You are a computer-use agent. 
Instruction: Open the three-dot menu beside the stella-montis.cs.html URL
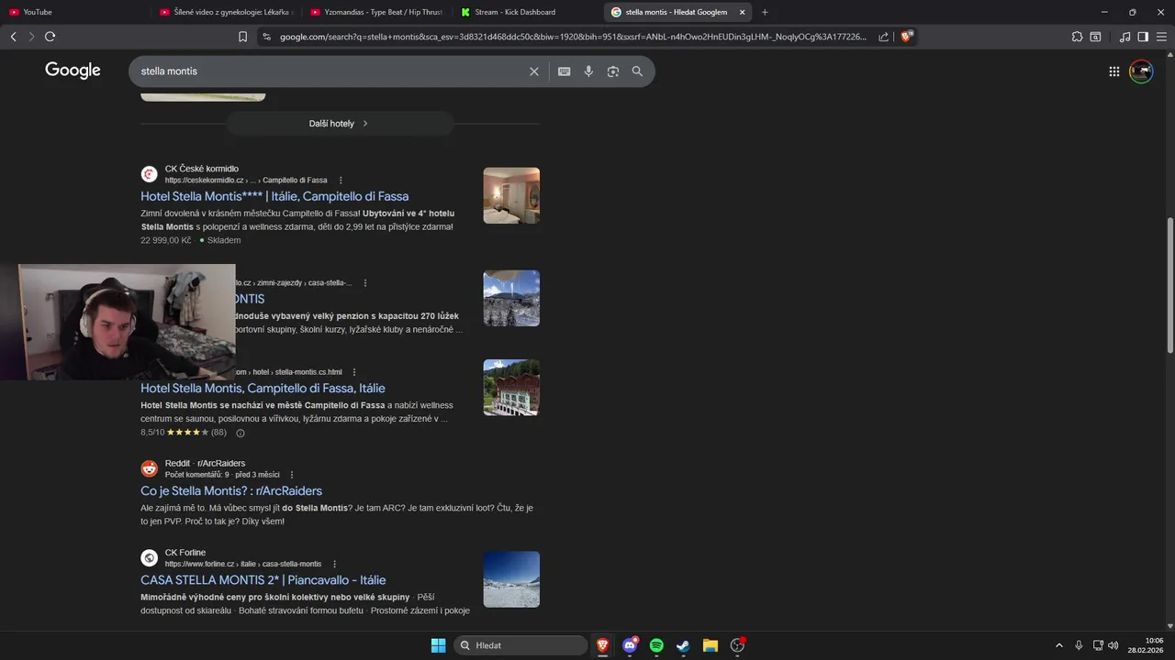click(x=355, y=372)
